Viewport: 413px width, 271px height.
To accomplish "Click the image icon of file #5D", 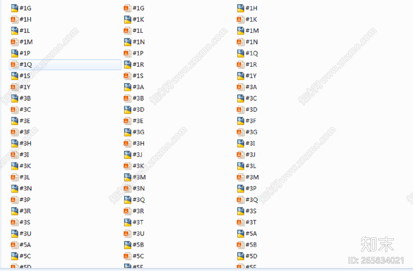I will 241,256.
